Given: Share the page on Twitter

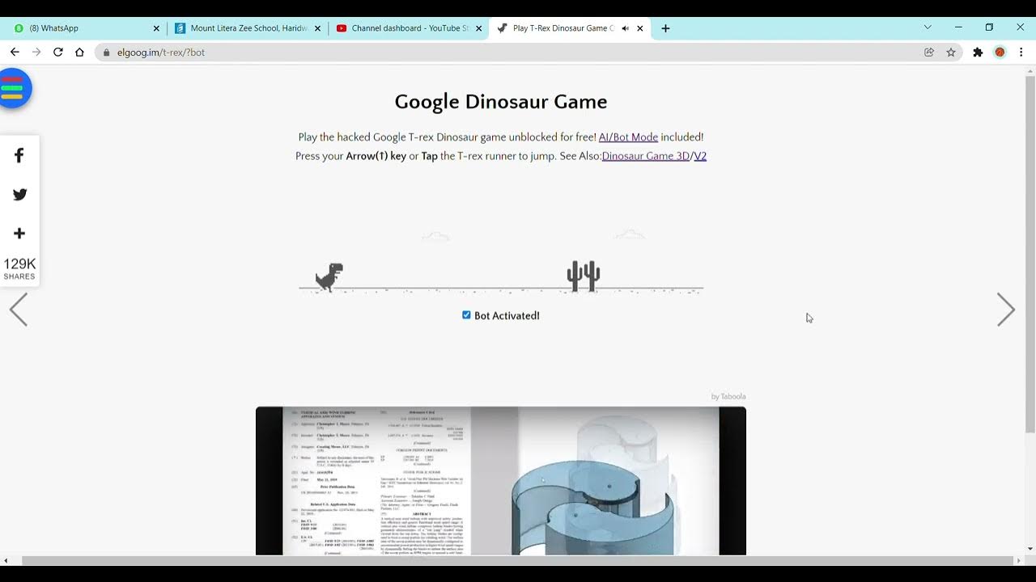Looking at the screenshot, I should (19, 194).
